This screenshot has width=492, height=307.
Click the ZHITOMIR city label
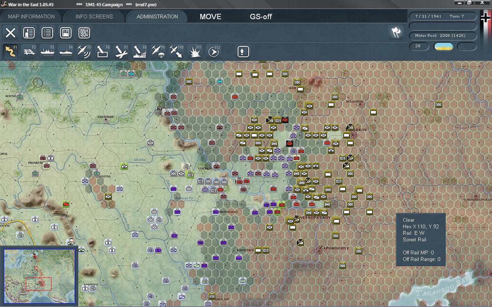tap(106, 117)
